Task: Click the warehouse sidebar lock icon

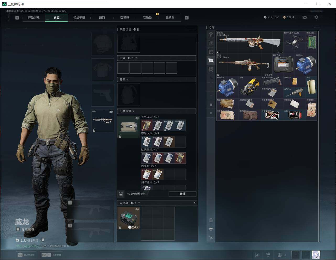Action: 211,105
